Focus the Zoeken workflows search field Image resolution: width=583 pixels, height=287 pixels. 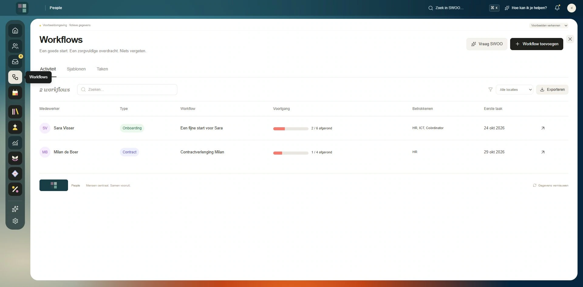pyautogui.click(x=127, y=90)
